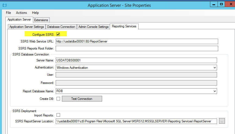Close the Site Properties window
Screen dimensions: 235x134
pyautogui.click(x=230, y=4)
